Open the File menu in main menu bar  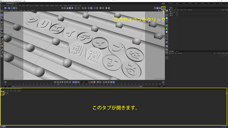[x=2, y=6]
